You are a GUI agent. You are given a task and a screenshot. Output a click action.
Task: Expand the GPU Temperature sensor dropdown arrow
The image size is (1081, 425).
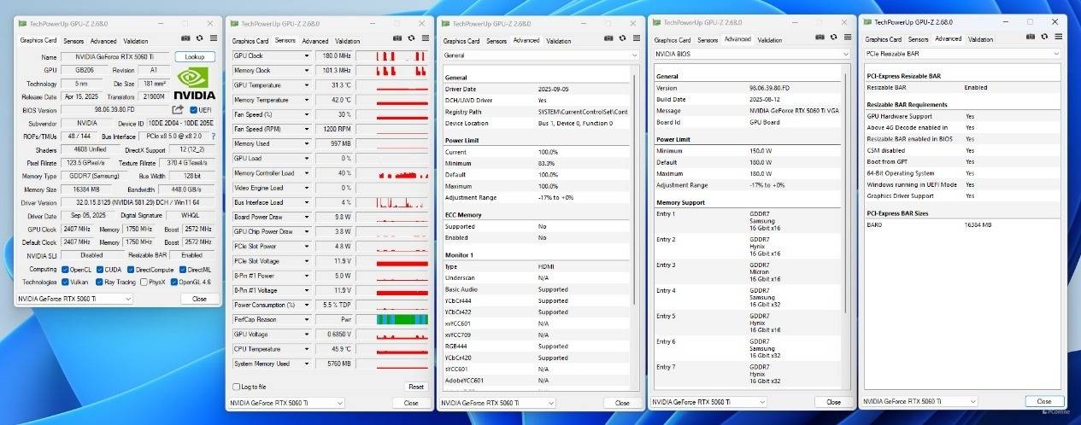point(307,84)
